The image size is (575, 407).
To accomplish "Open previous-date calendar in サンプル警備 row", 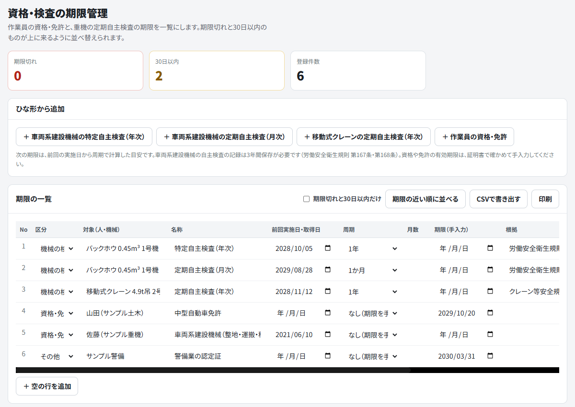I will [328, 356].
